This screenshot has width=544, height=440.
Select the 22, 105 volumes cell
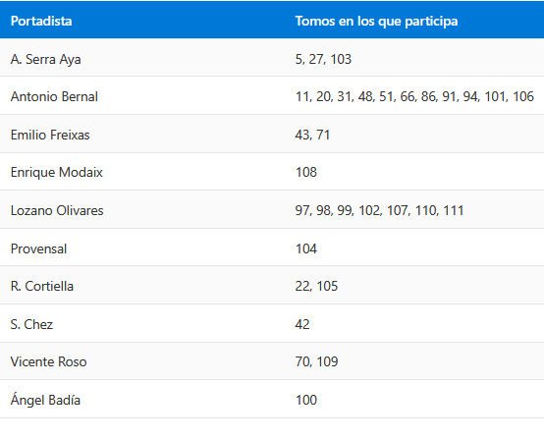[316, 286]
